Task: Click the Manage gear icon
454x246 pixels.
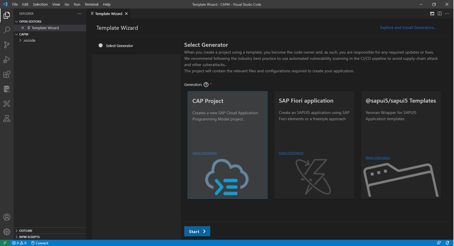Action: [x=7, y=232]
